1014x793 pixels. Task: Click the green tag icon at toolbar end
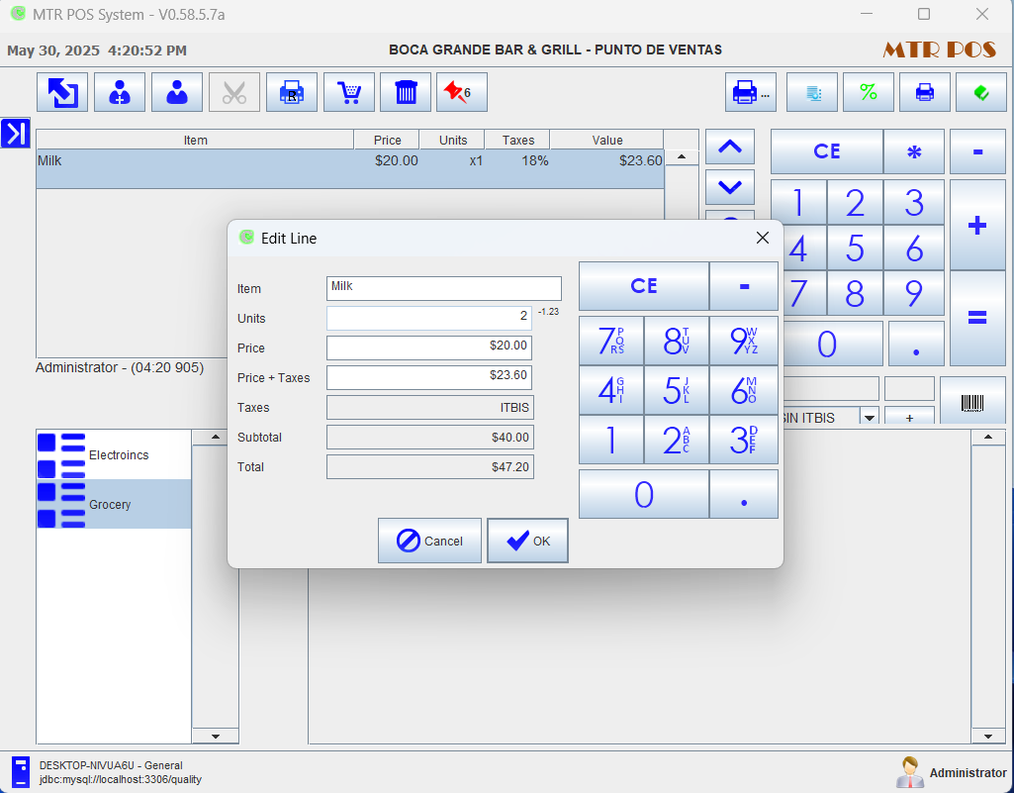981,93
